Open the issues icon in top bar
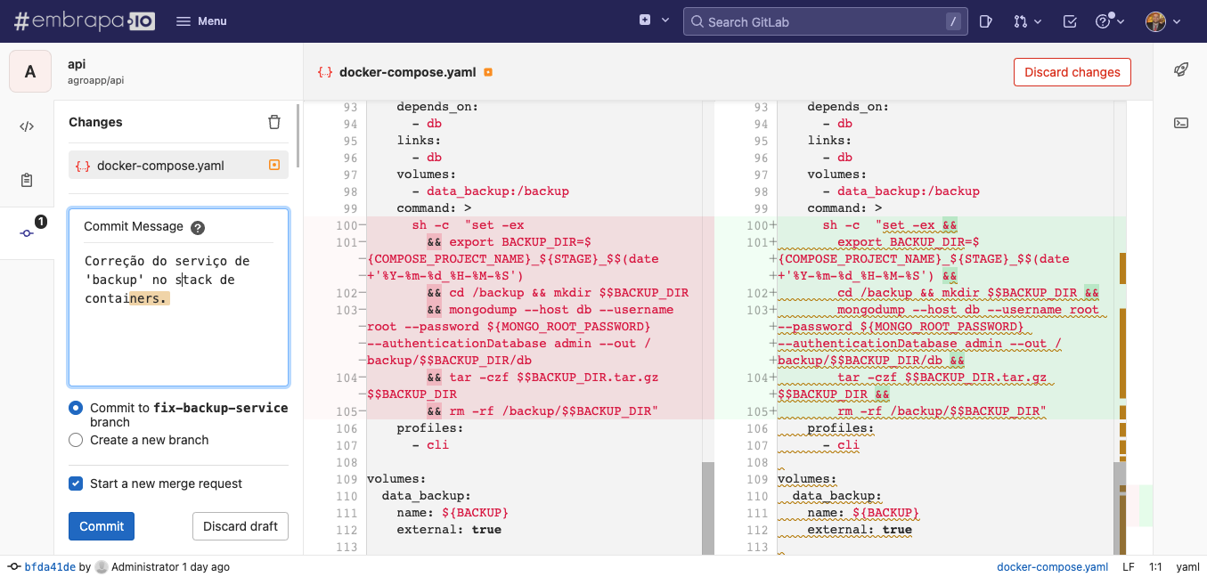Viewport: 1207px width, 577px height. click(x=986, y=21)
